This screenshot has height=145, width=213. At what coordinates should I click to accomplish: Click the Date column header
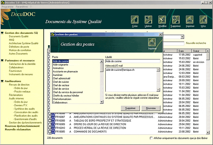coord(184,51)
